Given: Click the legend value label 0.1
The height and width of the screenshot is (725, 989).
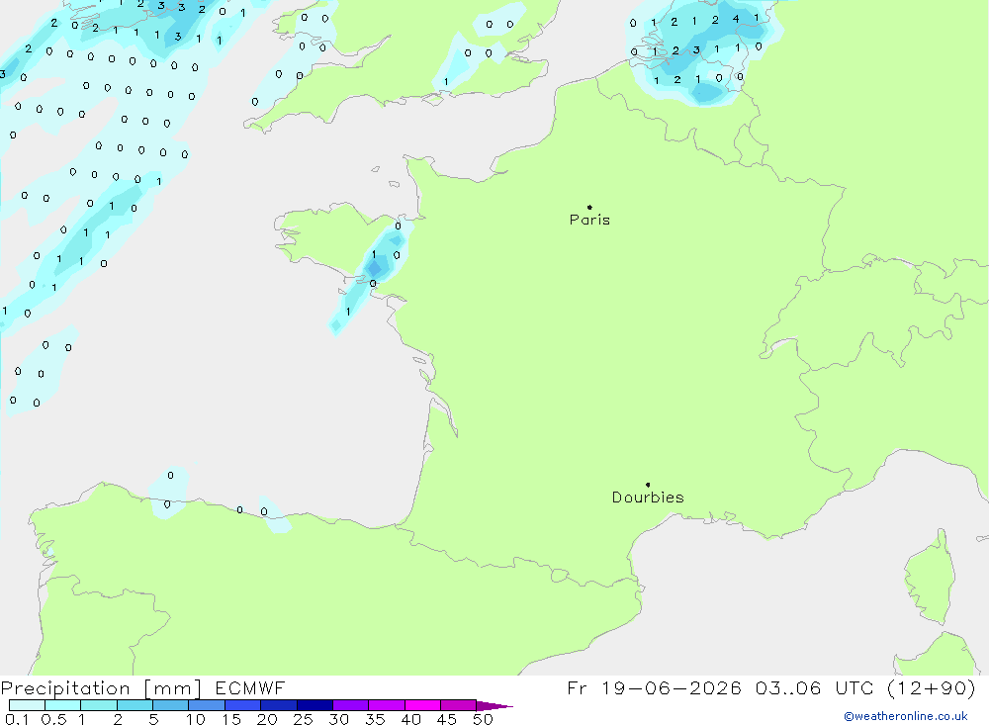Looking at the screenshot, I should (17, 719).
